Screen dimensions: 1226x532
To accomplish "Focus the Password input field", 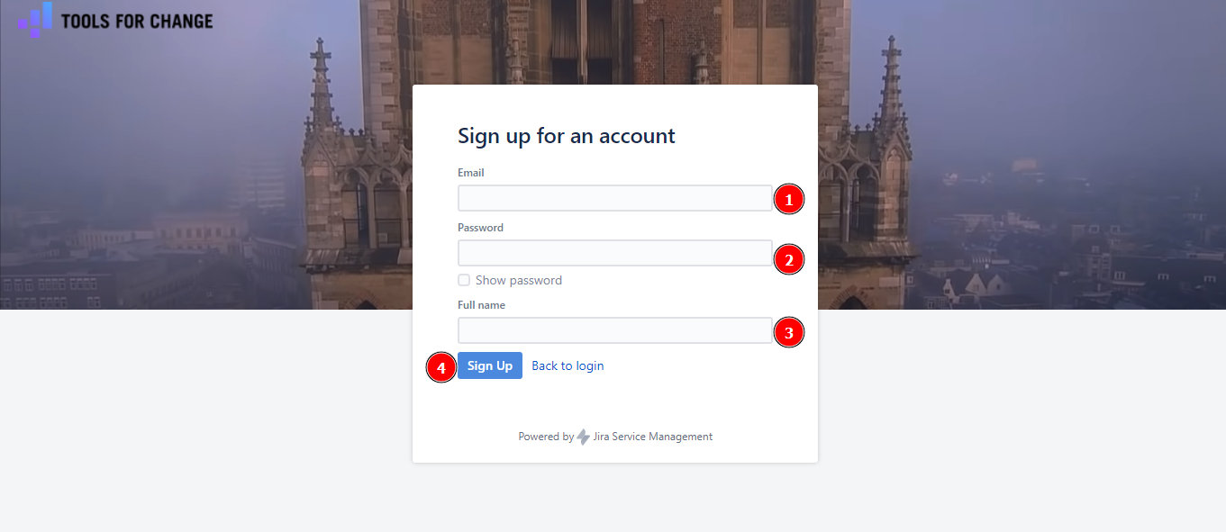I will [614, 253].
